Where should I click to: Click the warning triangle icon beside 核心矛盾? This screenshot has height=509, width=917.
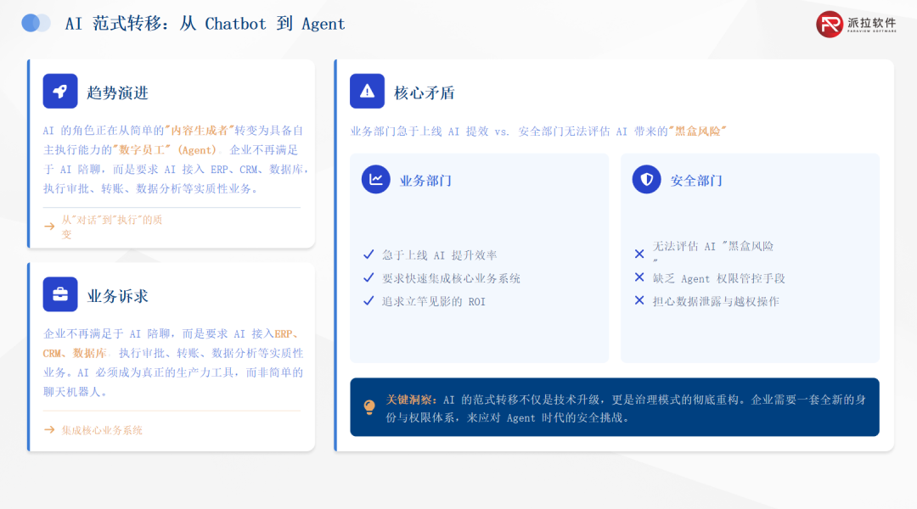click(x=368, y=91)
